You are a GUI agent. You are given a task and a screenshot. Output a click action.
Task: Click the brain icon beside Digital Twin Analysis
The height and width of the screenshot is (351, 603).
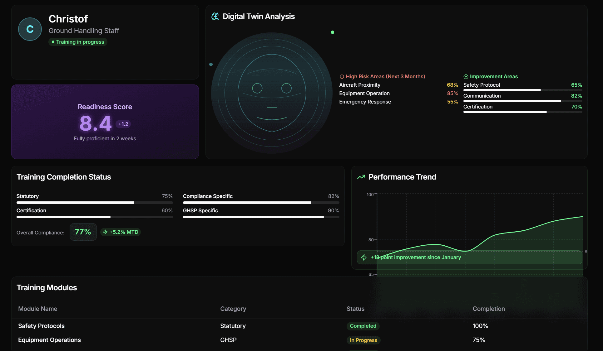click(x=215, y=17)
